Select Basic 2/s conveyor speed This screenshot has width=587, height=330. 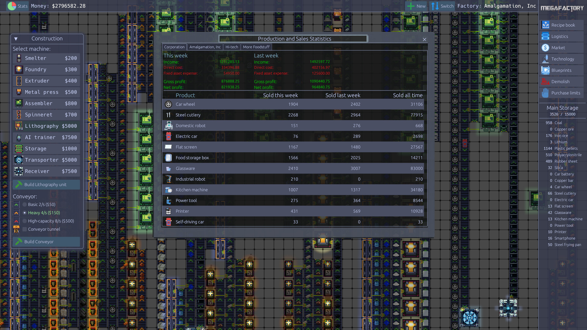tap(24, 204)
